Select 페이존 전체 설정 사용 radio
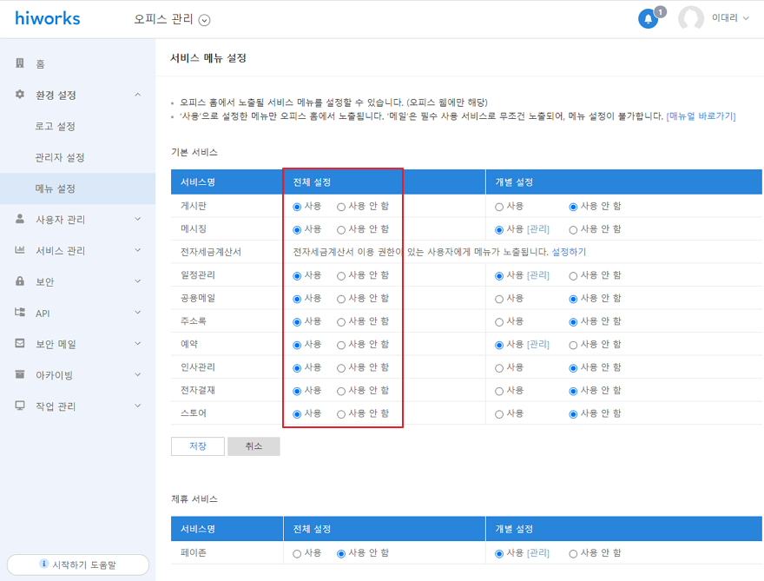Viewport: 764px width, 581px height. pos(297,554)
